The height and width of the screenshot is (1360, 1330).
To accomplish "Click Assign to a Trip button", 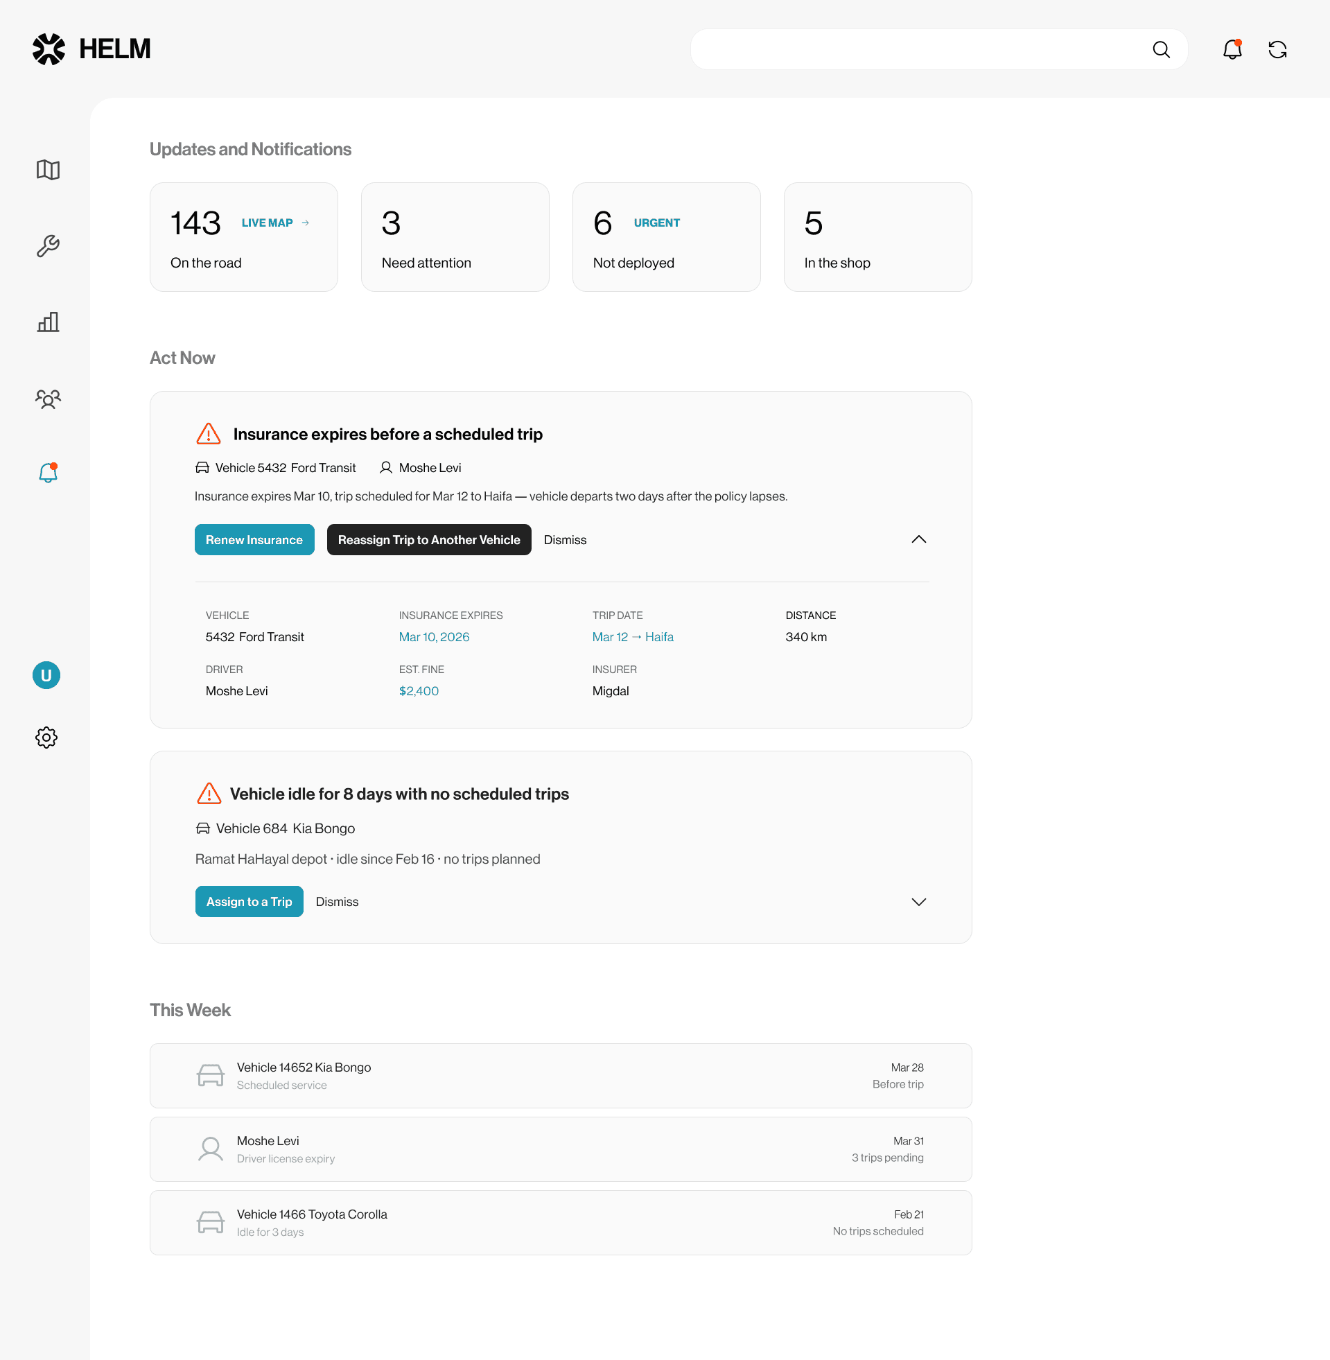I will pyautogui.click(x=250, y=902).
